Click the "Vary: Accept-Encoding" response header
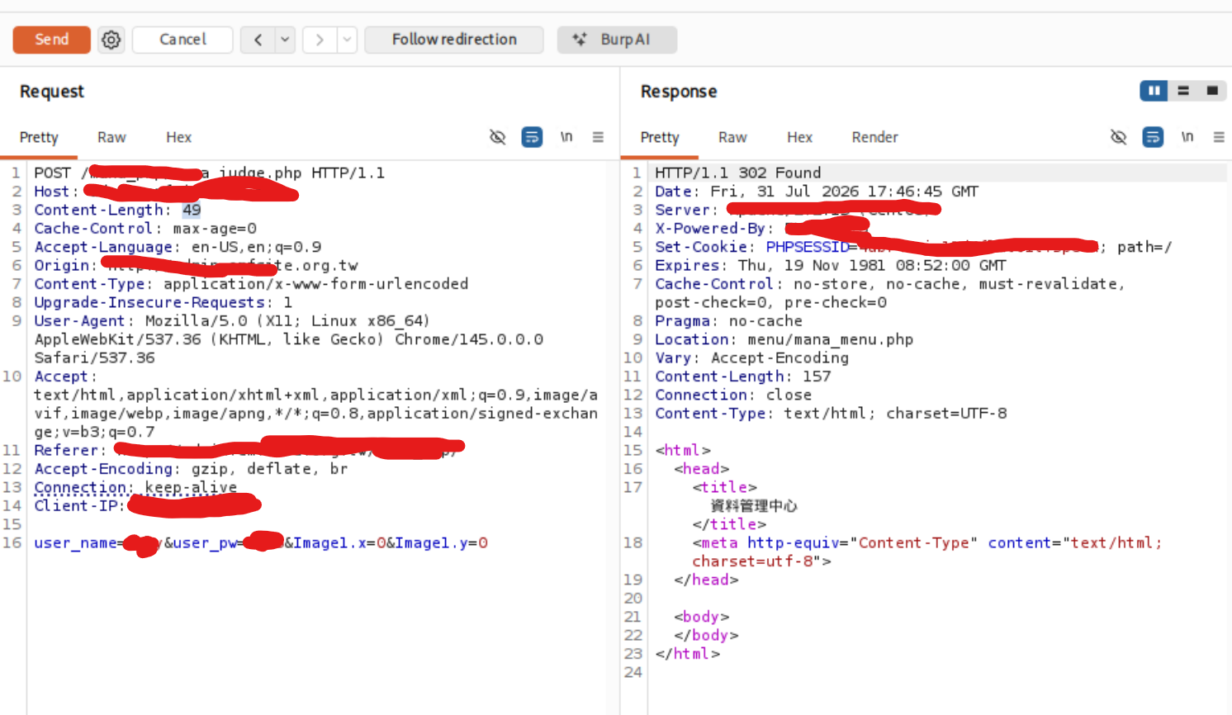 pos(751,357)
